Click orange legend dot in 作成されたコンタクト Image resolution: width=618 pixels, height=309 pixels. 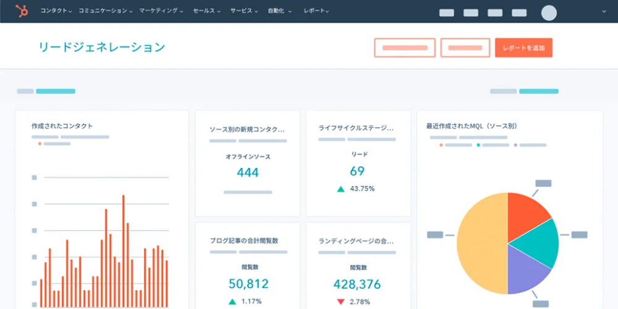point(40,143)
